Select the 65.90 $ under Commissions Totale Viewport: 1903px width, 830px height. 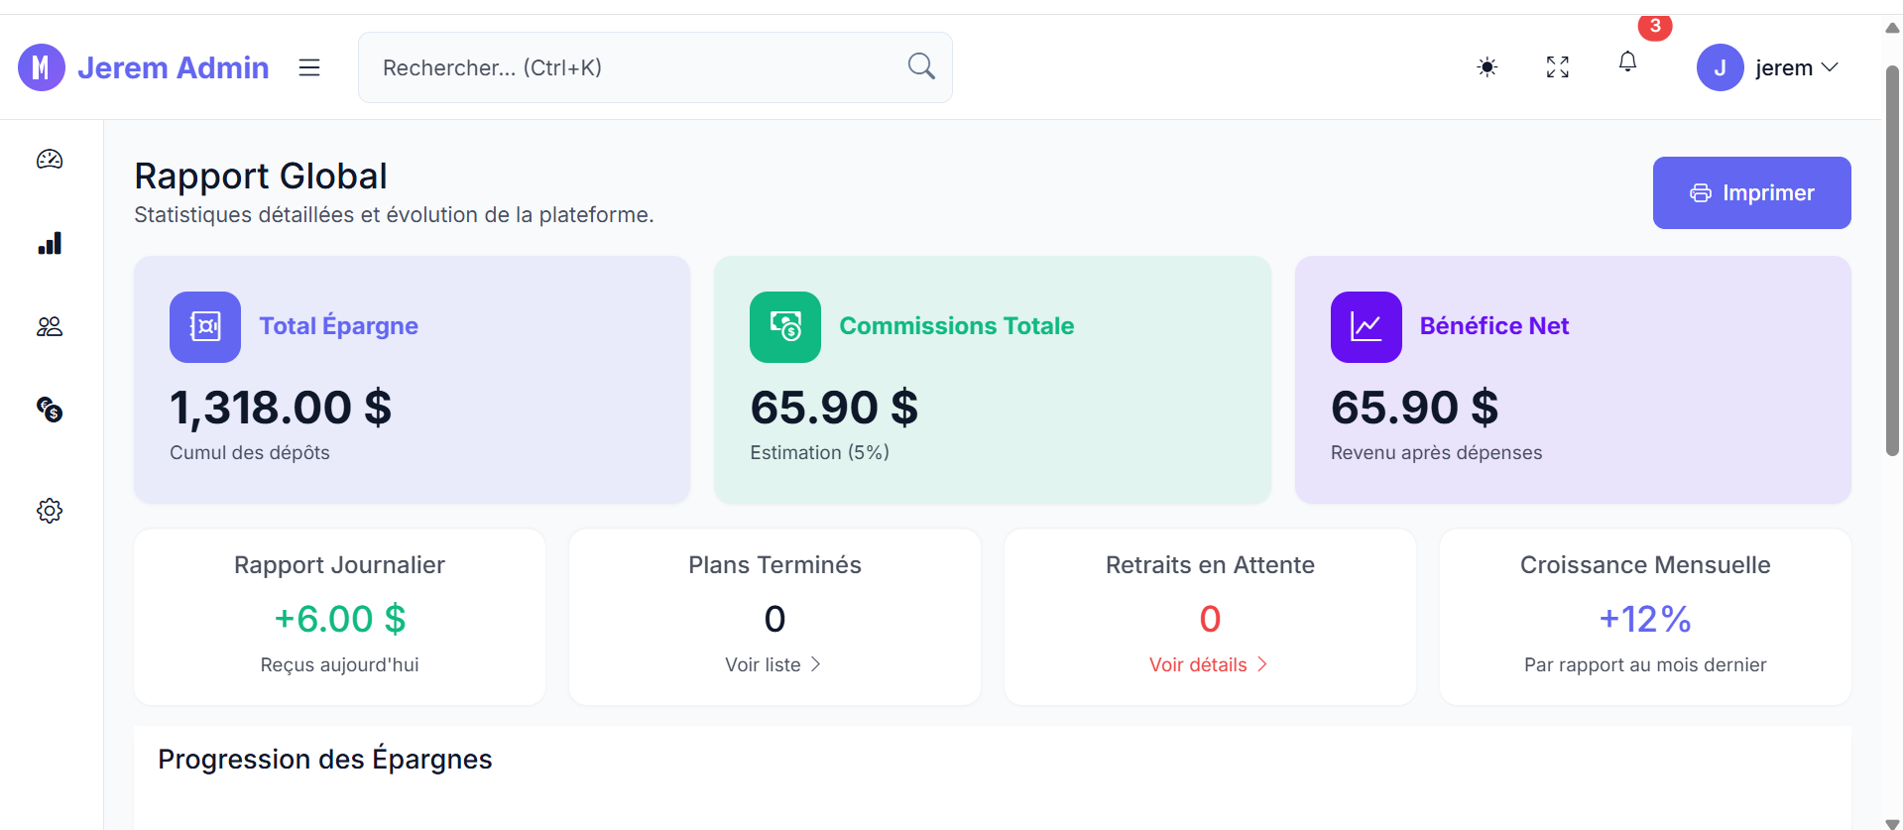coord(834,408)
